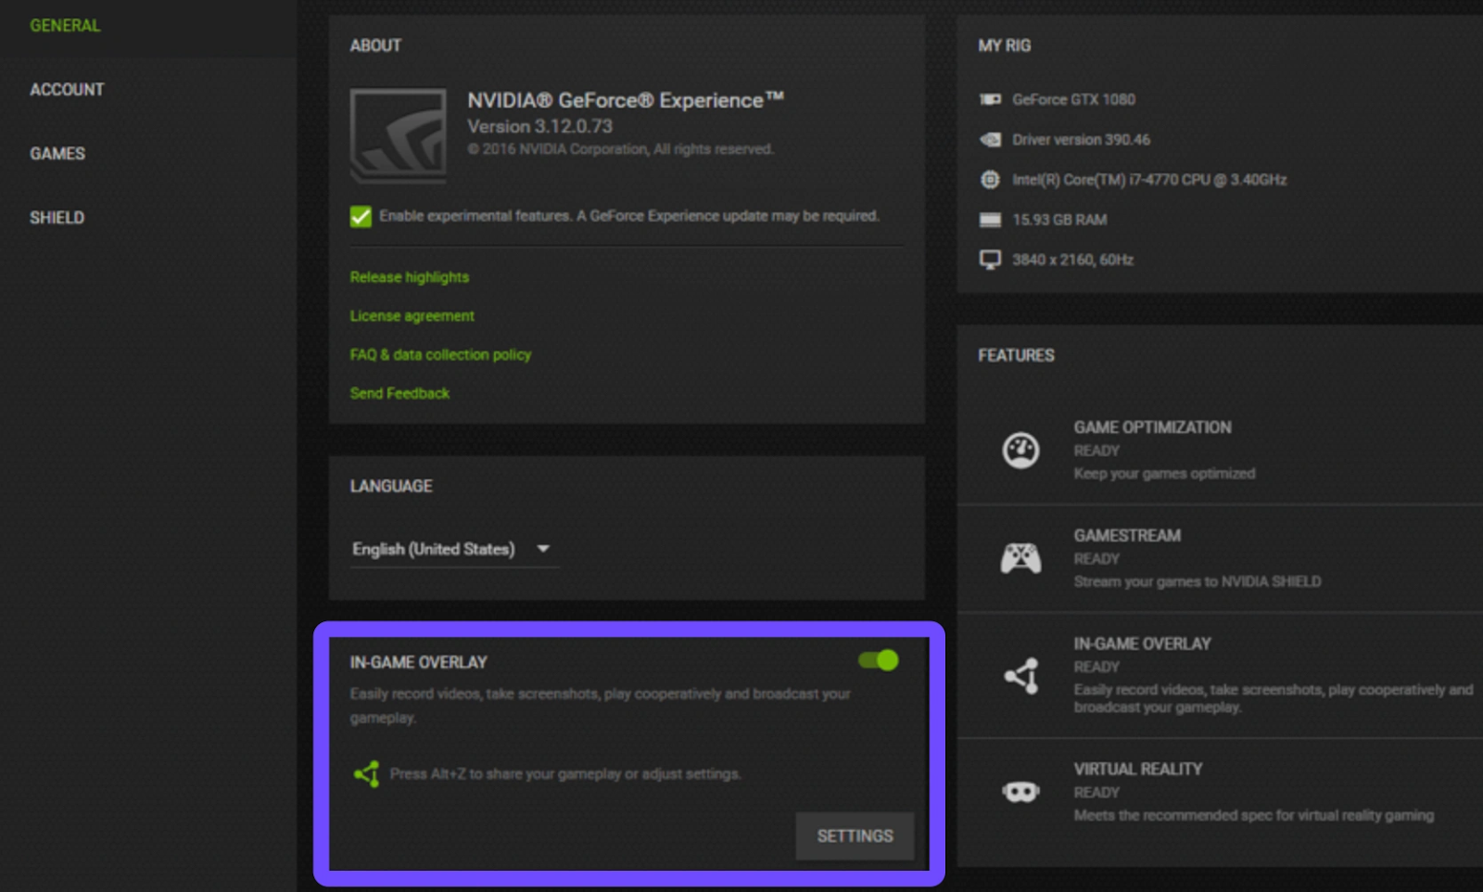The width and height of the screenshot is (1483, 892).
Task: Click the Game Optimization speedometer icon
Action: [1020, 451]
